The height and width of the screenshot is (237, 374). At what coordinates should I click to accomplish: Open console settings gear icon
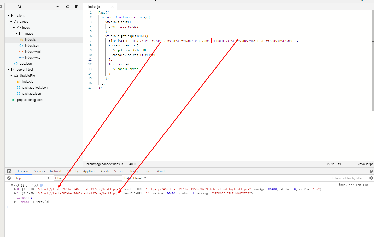pos(371,178)
